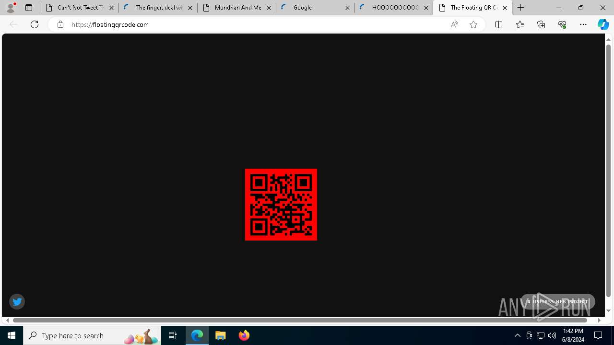Click the taskbar search box

point(92,335)
